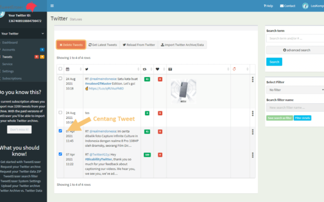
Task: Focus the Search term input field
Action: click(x=295, y=38)
